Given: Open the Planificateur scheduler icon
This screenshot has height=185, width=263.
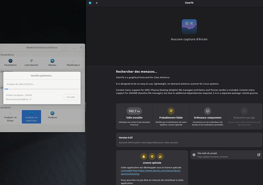Looking at the screenshot, I should point(73,61).
